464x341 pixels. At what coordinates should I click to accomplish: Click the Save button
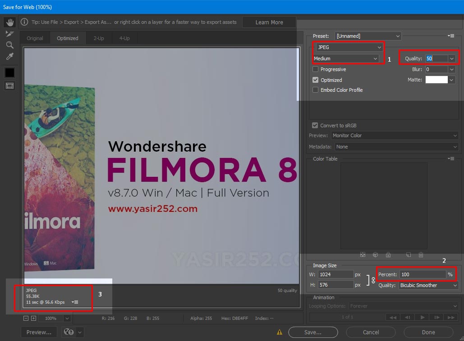313,332
